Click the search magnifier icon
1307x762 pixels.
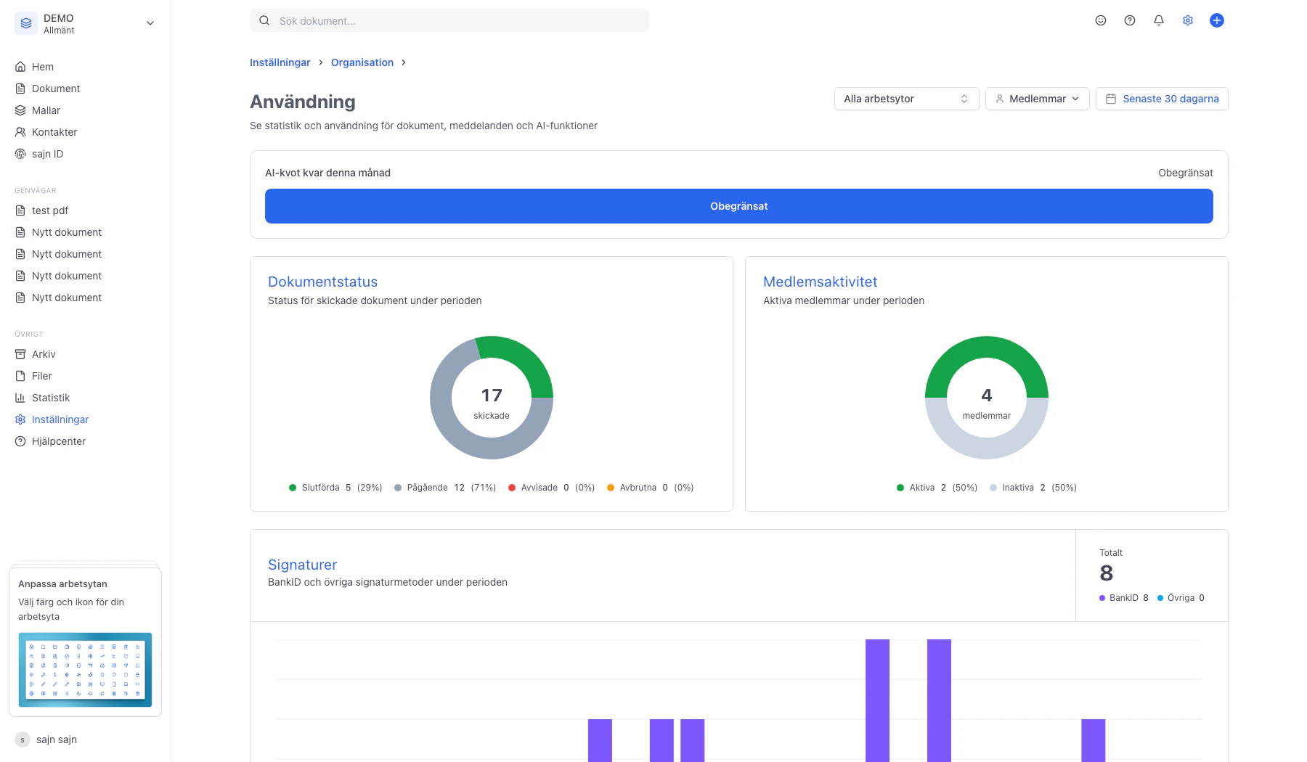click(x=265, y=21)
